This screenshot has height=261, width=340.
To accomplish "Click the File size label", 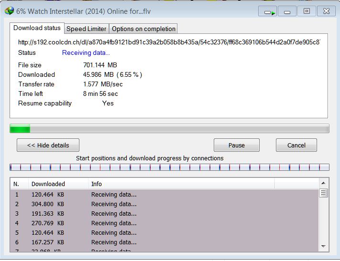I will (x=30, y=65).
